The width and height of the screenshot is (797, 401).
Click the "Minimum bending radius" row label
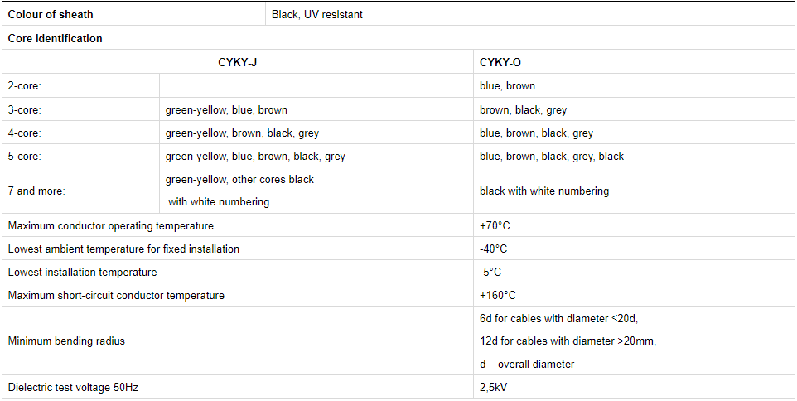(66, 341)
